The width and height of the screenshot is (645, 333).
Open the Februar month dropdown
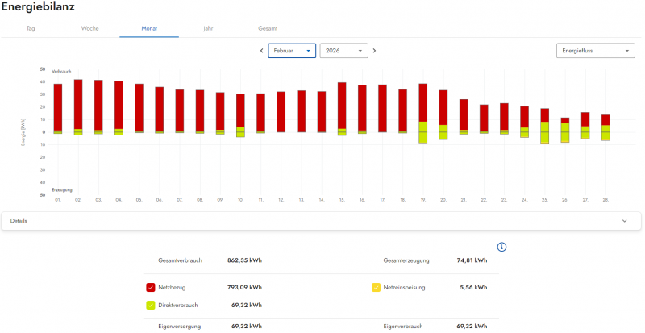pos(291,51)
